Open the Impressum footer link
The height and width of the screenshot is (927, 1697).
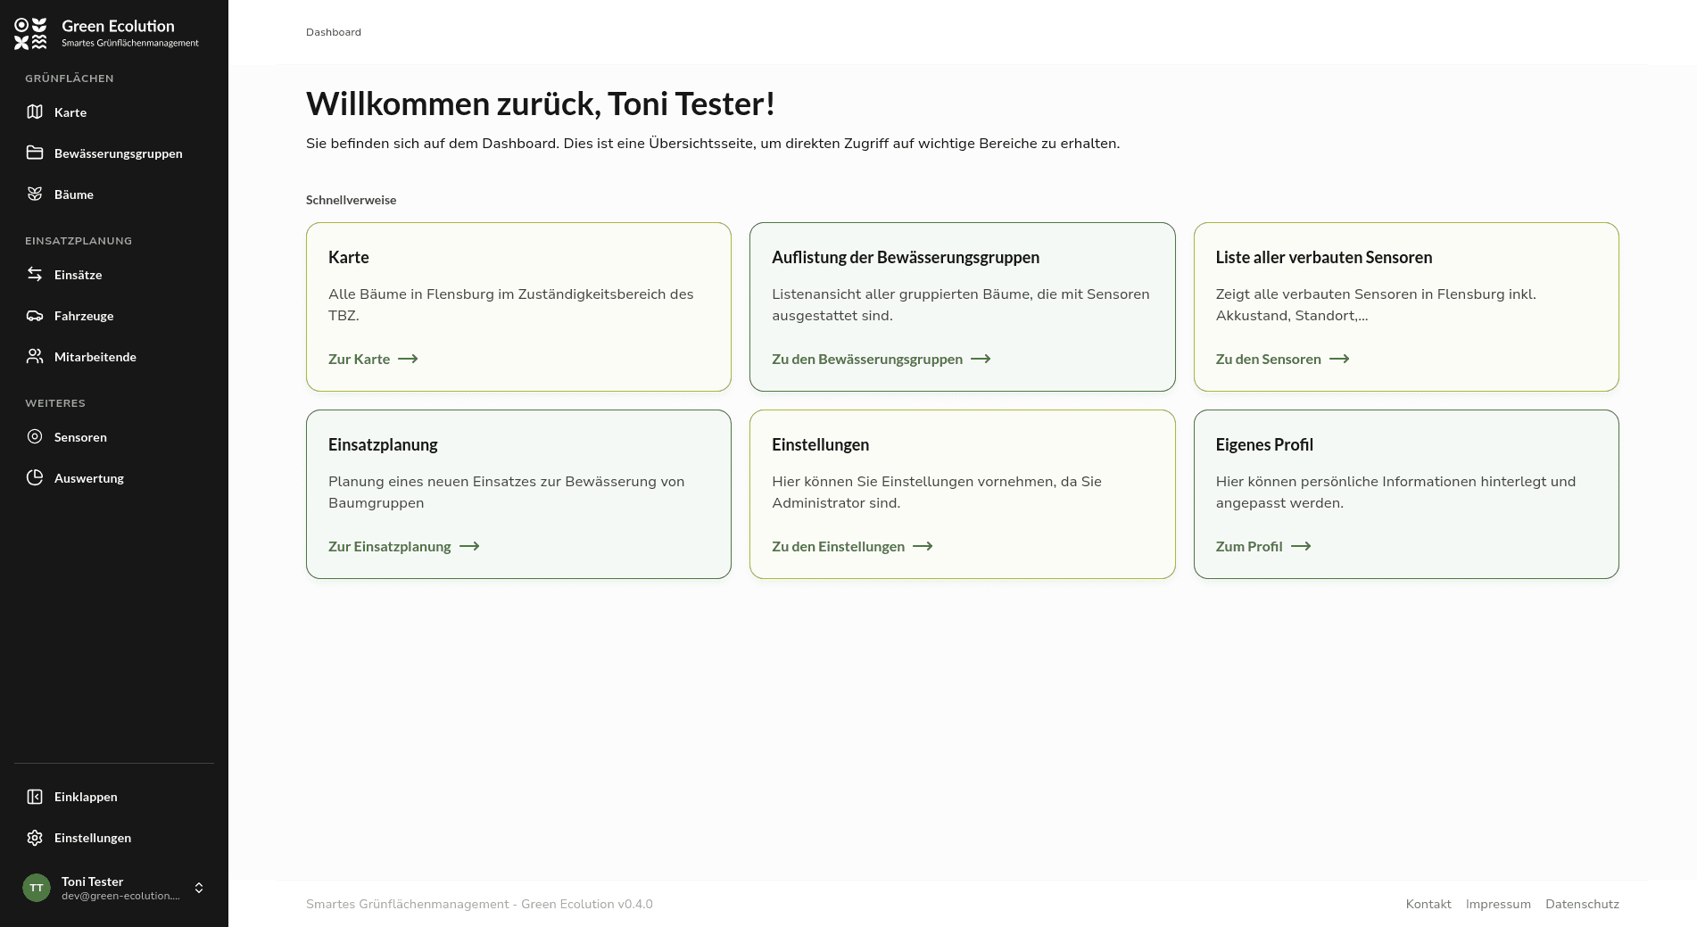(1498, 904)
